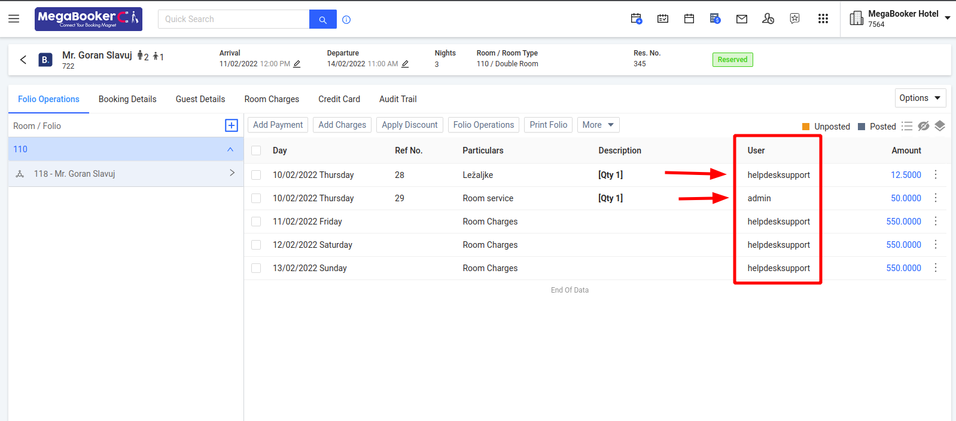Expand folio 118 - Mr. Goran Slavuj chevron
956x421 pixels.
pyautogui.click(x=232, y=173)
